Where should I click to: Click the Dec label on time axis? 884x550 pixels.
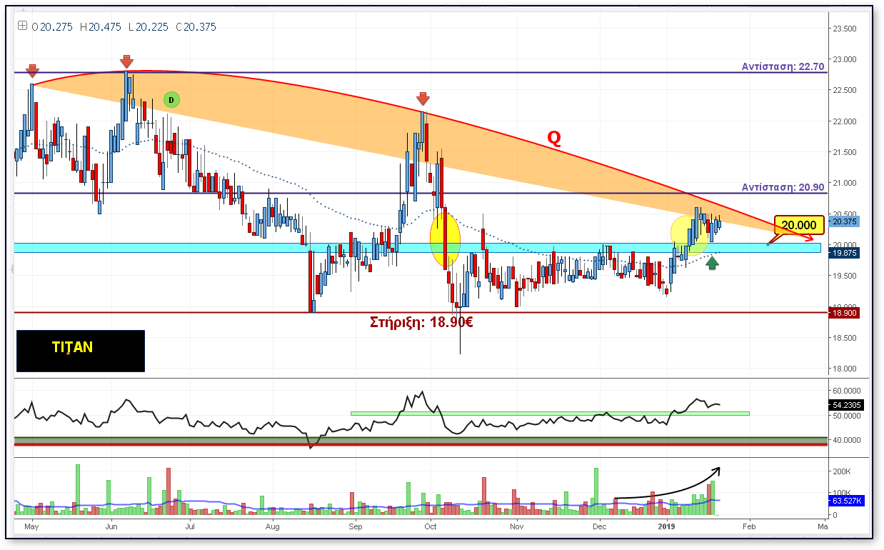click(599, 527)
